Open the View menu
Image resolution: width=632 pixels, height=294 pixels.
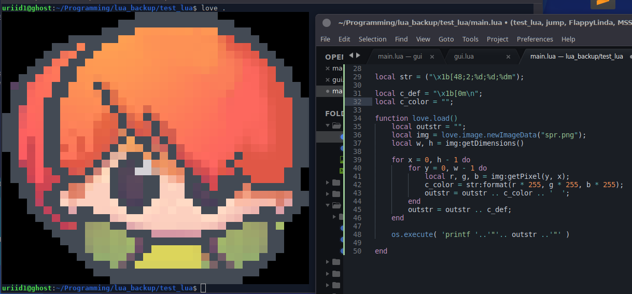(x=423, y=39)
